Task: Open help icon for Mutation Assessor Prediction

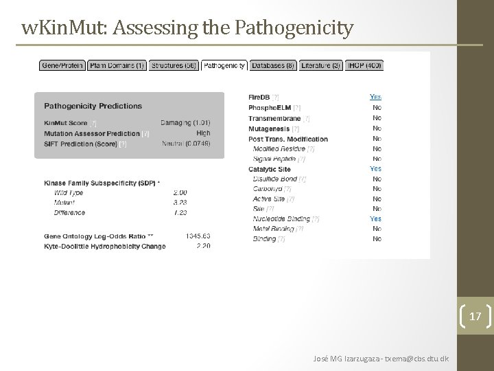Action: [145, 134]
